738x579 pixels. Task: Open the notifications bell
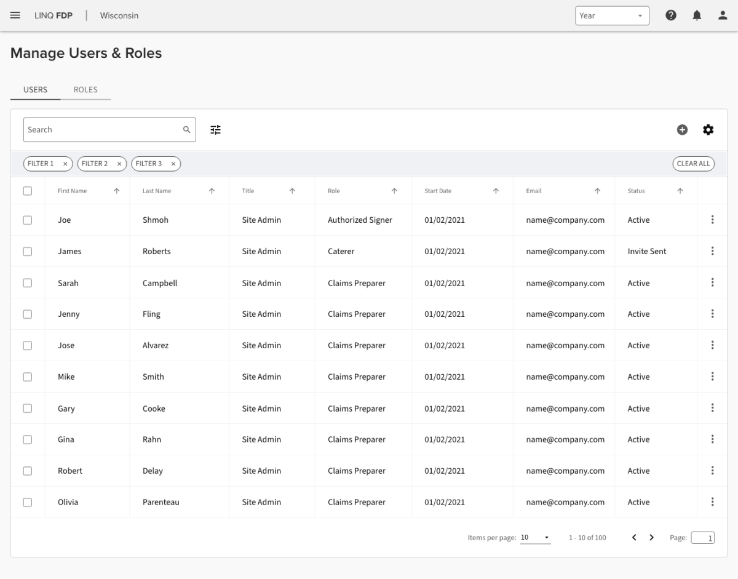[697, 15]
